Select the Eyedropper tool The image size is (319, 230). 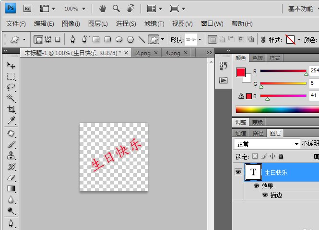pyautogui.click(x=11, y=120)
